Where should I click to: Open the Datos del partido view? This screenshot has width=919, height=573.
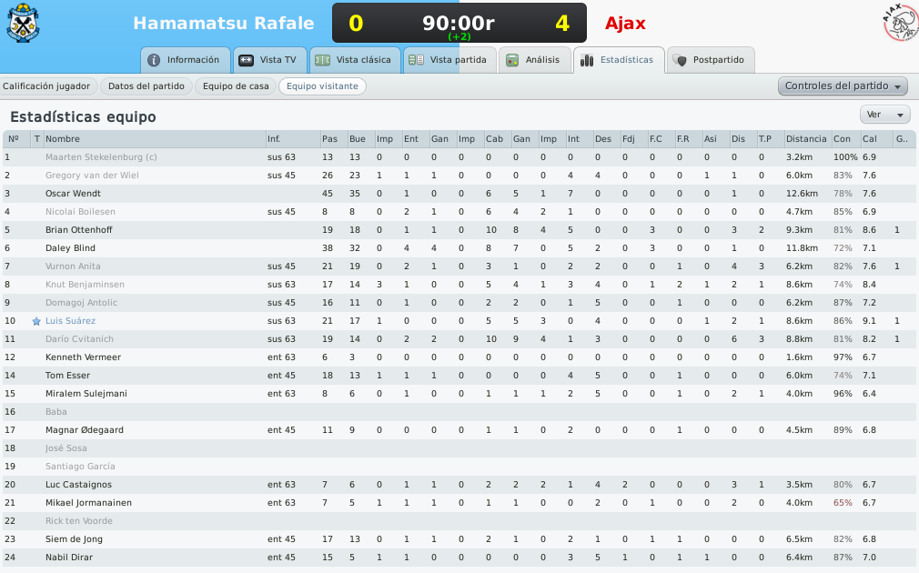[x=146, y=86]
